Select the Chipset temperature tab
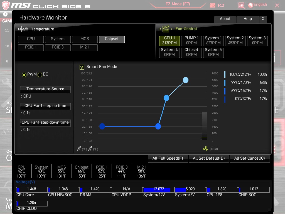285x214 pixels. pos(112,39)
